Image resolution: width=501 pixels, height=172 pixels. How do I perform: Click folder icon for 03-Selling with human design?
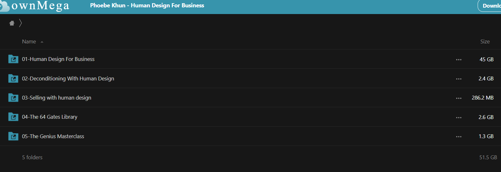point(13,98)
